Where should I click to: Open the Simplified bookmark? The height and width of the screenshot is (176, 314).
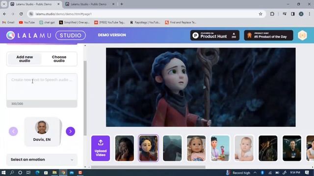pyautogui.click(x=74, y=22)
